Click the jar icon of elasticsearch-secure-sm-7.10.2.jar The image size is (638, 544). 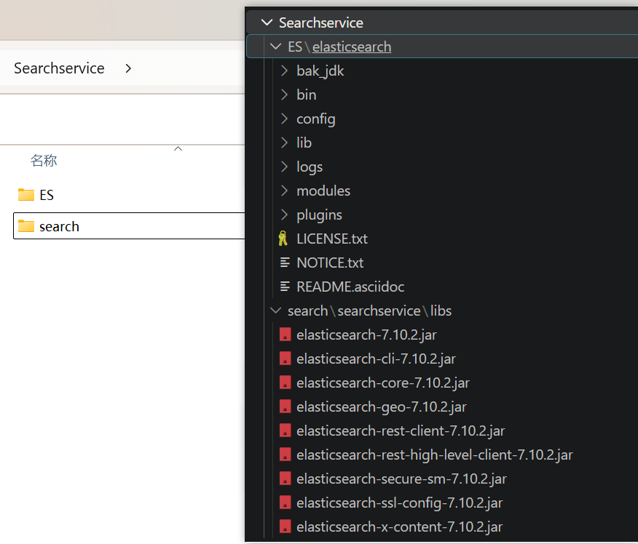click(x=285, y=479)
